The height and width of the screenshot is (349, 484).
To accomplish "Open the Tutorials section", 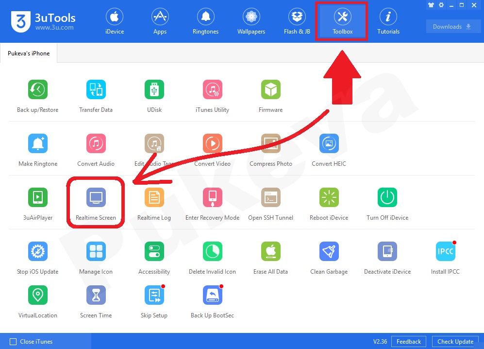I will coord(388,21).
